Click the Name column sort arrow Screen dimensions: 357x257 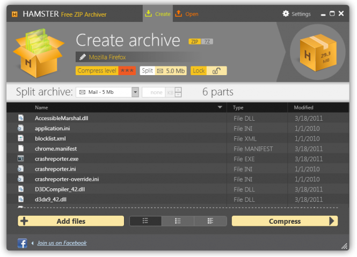click(220, 107)
